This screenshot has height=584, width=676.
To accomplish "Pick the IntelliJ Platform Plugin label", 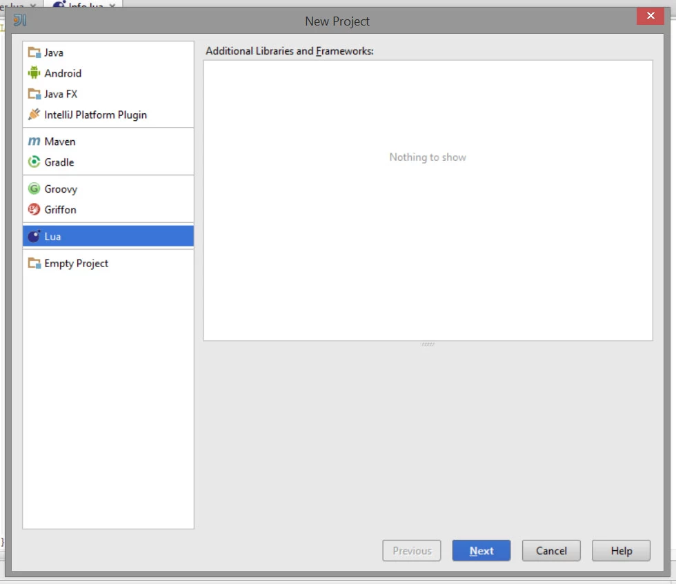I will [96, 115].
